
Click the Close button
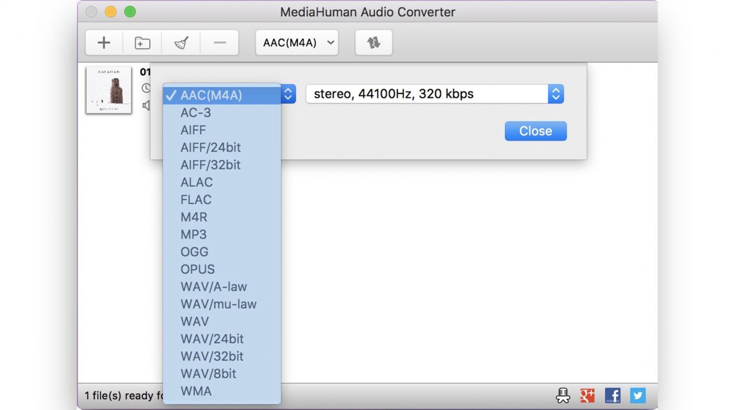536,131
